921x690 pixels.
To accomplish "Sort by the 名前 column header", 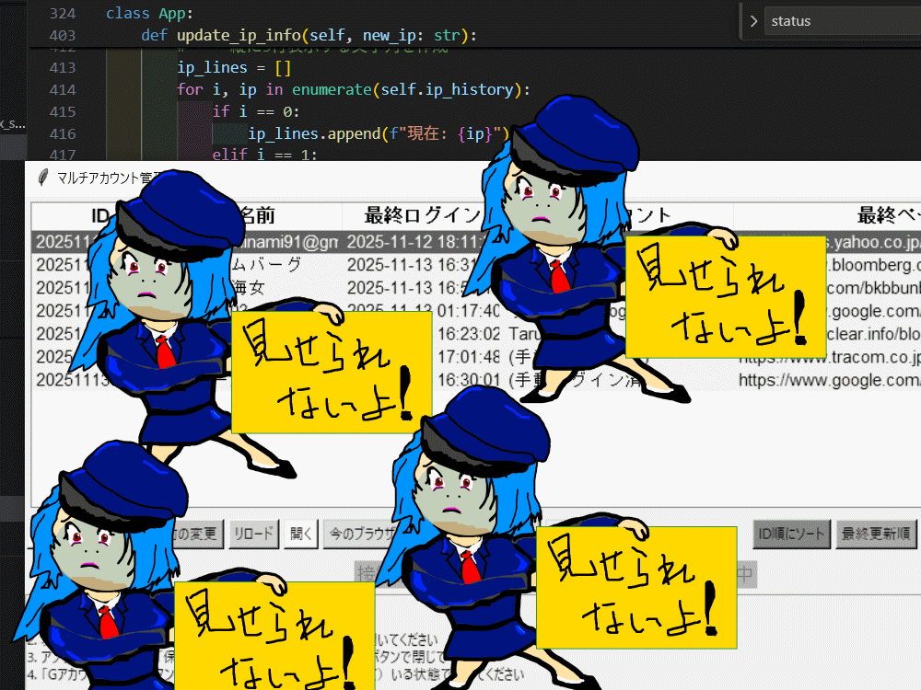I will point(256,216).
